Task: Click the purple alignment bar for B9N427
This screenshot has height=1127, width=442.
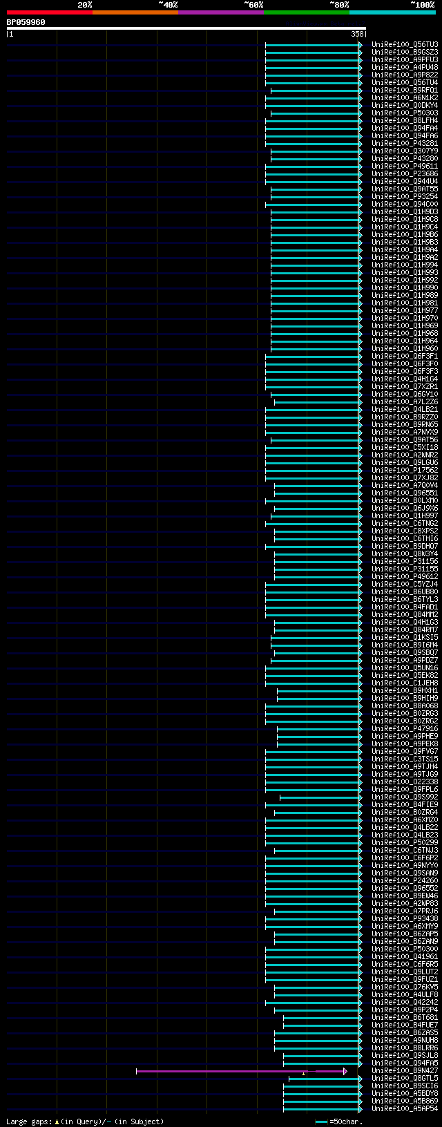Action: 241,1071
